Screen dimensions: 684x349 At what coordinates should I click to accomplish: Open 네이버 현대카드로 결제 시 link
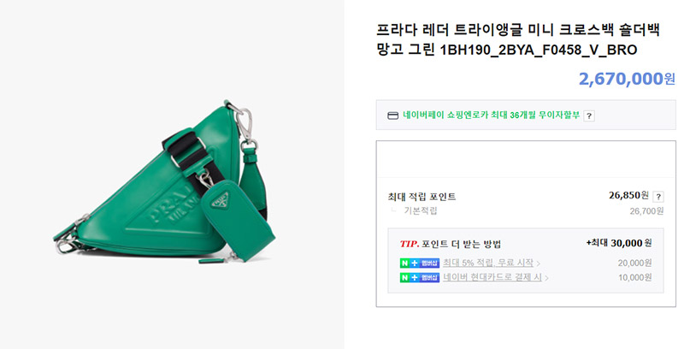tap(492, 277)
